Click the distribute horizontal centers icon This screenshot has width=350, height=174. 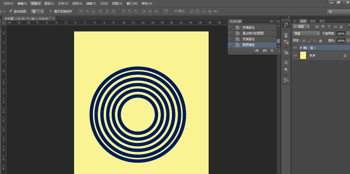pos(150,11)
